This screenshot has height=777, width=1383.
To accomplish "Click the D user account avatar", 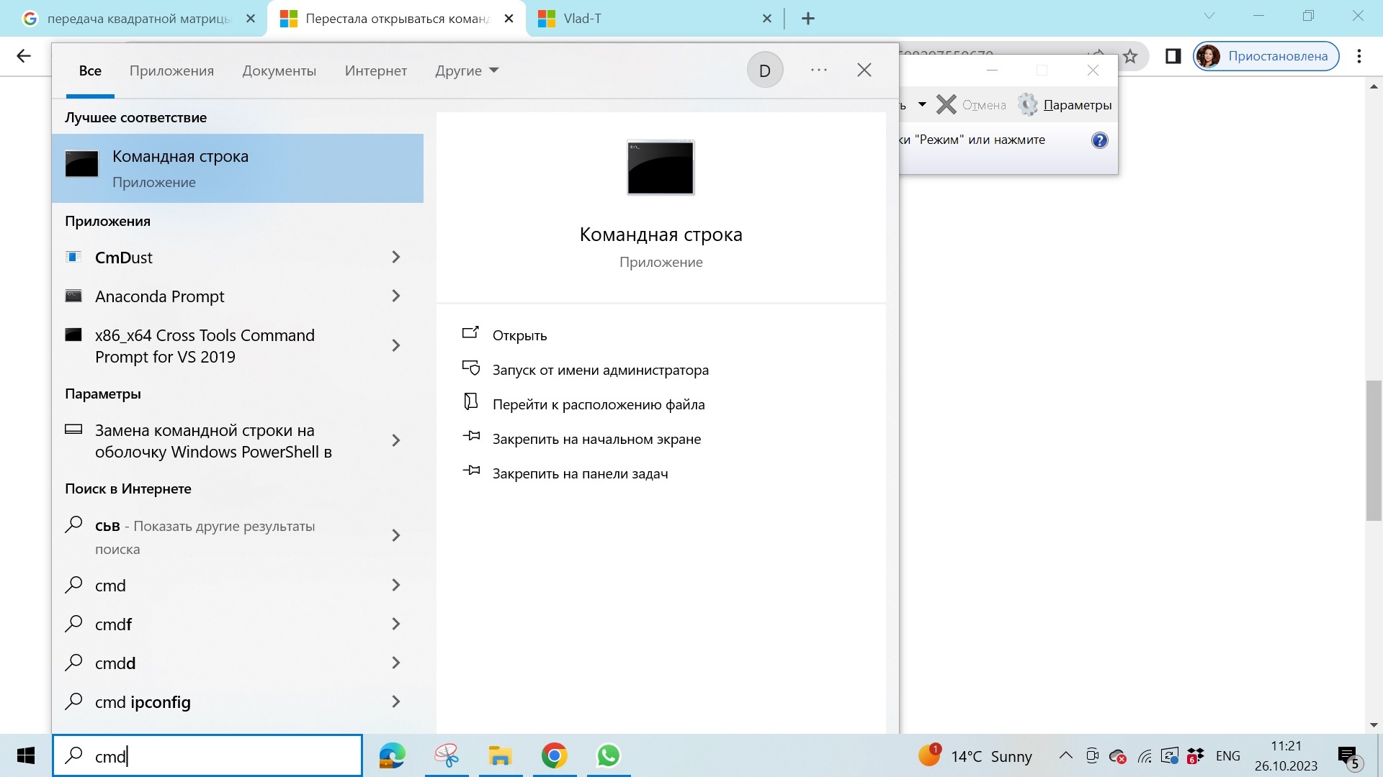I will coord(764,71).
